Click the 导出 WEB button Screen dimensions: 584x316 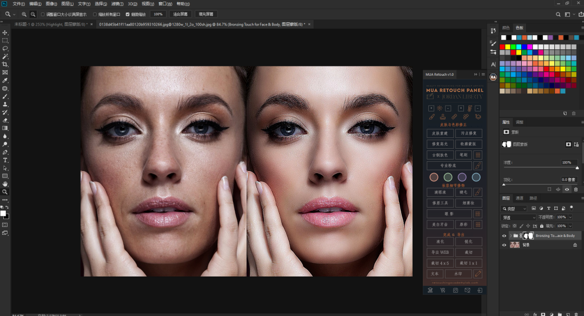coord(440,252)
